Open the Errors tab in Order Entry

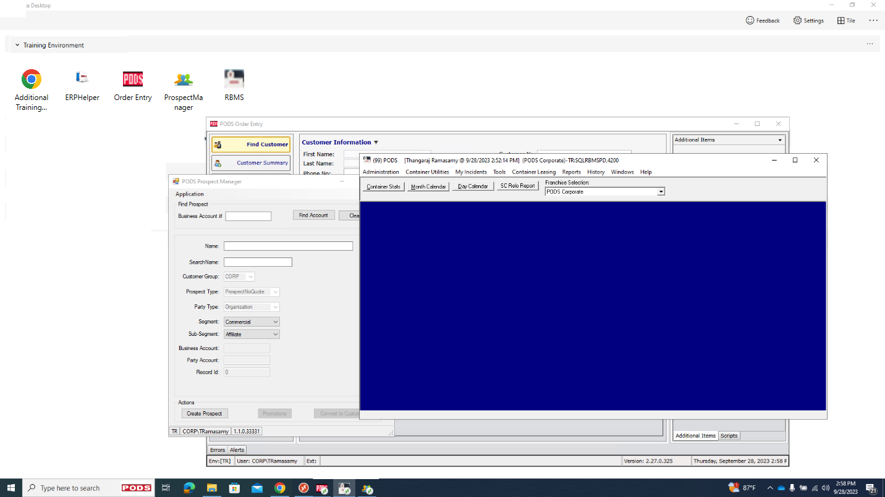(218, 449)
